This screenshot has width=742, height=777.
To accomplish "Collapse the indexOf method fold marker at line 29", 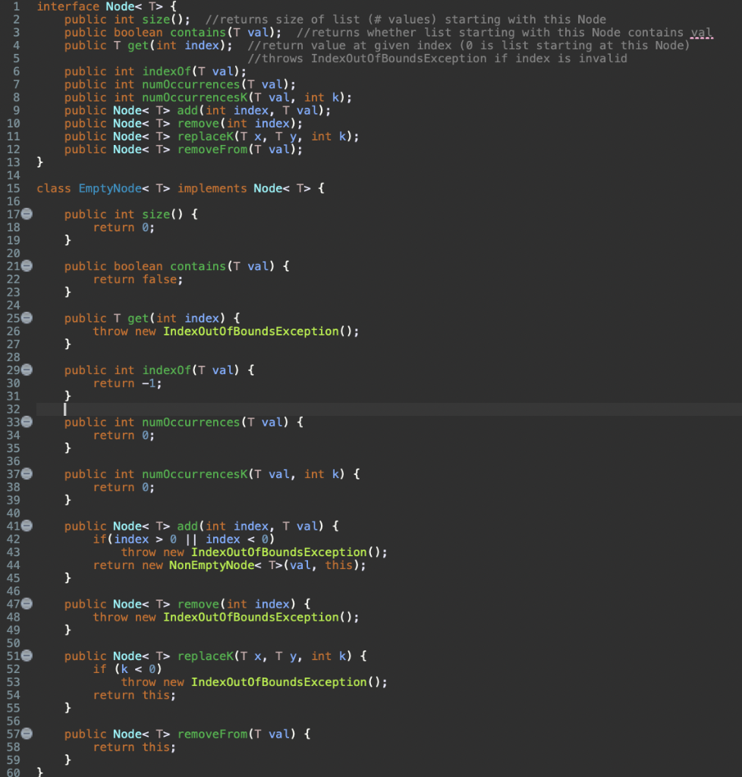I will 27,370.
